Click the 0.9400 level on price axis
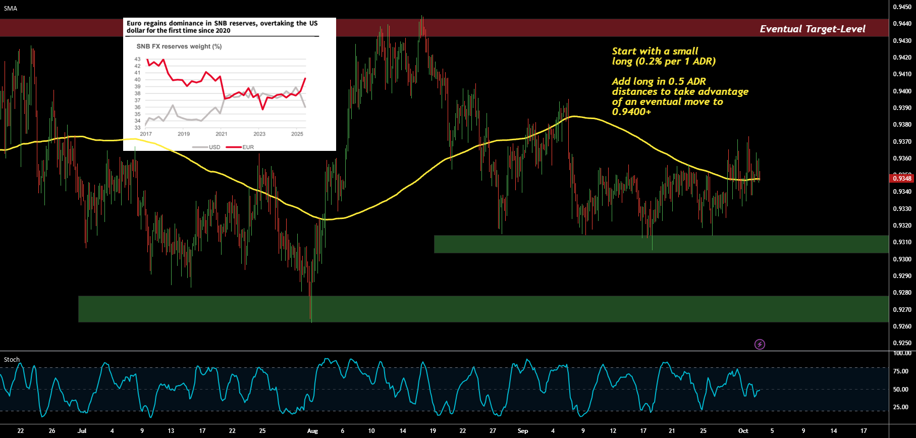The image size is (916, 438). coord(902,91)
